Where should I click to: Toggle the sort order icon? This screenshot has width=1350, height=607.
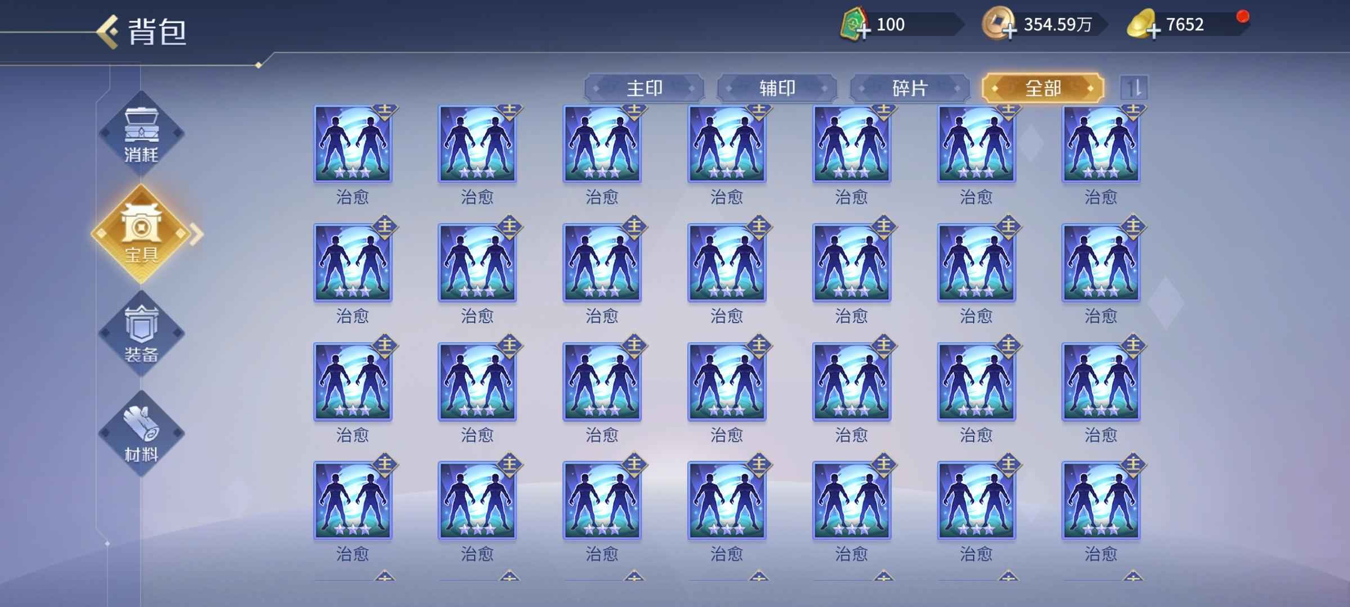pos(1134,88)
